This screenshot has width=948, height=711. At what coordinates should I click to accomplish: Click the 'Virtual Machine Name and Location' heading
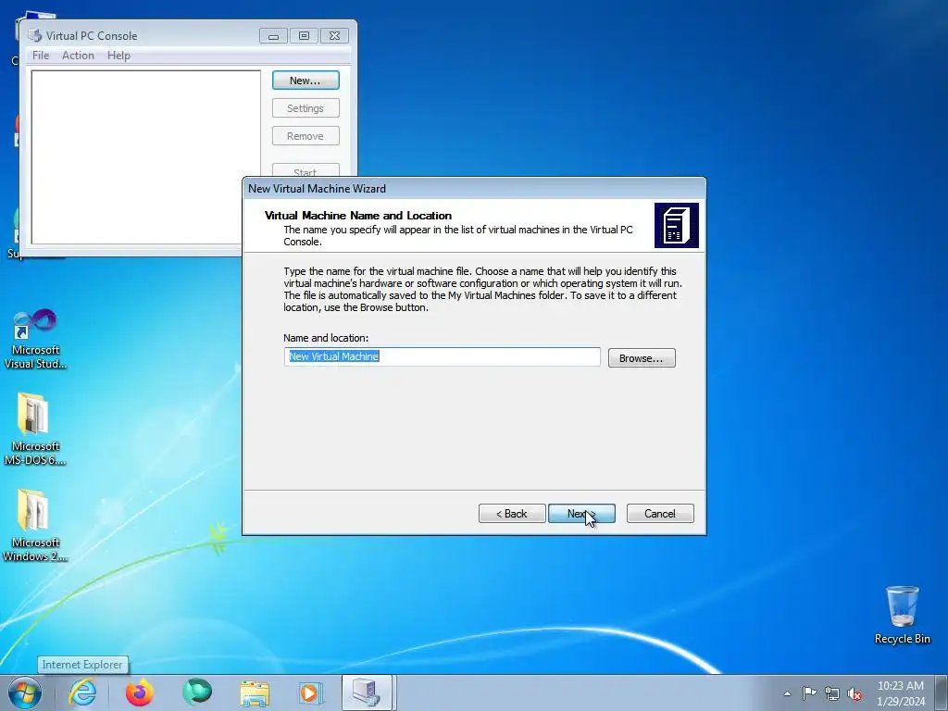358,215
